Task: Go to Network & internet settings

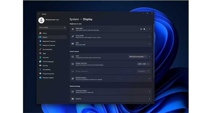Action: click(53, 45)
